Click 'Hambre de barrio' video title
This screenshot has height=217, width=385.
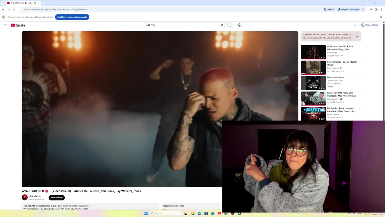pyautogui.click(x=335, y=77)
